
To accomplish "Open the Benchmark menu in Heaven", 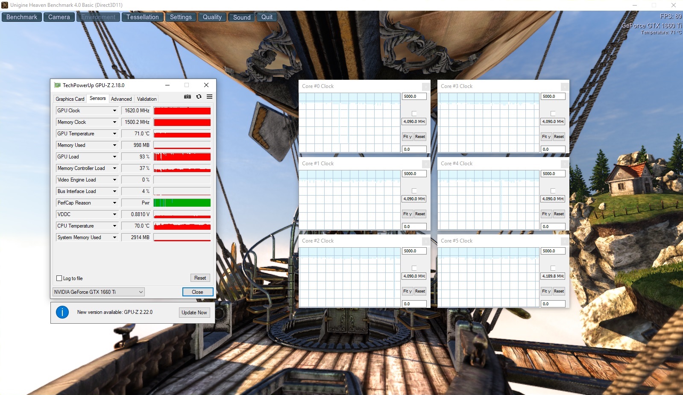I will point(22,17).
